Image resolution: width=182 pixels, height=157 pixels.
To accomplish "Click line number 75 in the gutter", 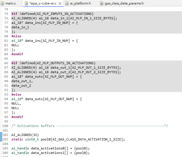I will tap(6, 14).
